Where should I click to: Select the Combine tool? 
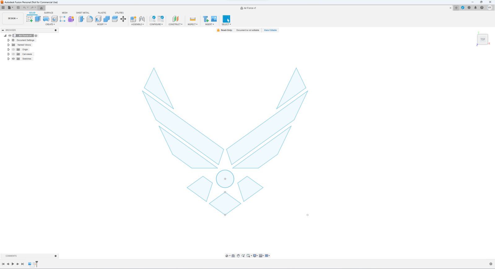(x=106, y=19)
